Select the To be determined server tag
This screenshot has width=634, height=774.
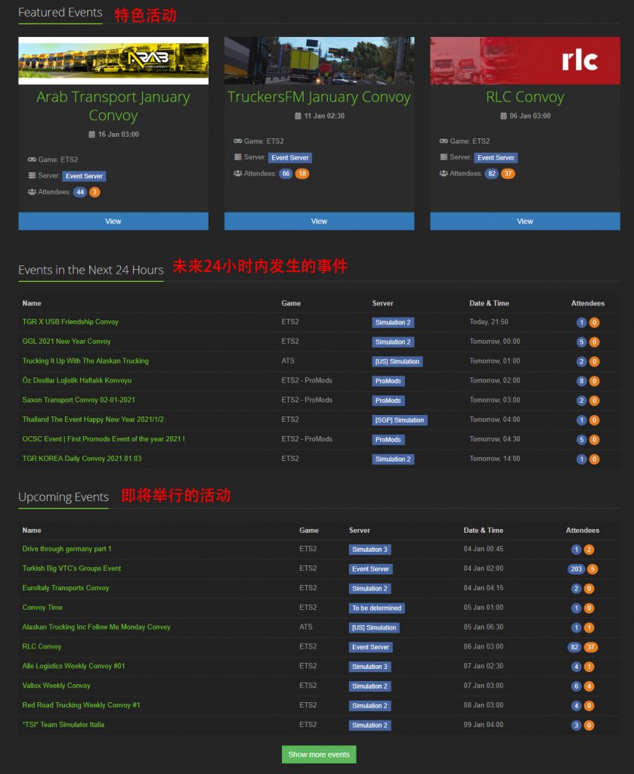(x=377, y=608)
